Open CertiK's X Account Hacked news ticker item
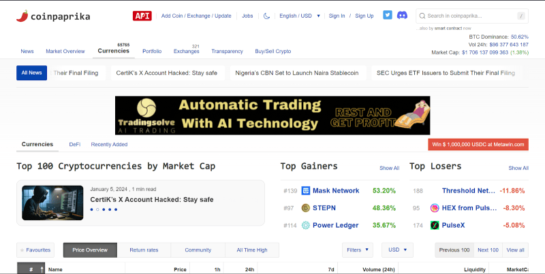 click(168, 73)
